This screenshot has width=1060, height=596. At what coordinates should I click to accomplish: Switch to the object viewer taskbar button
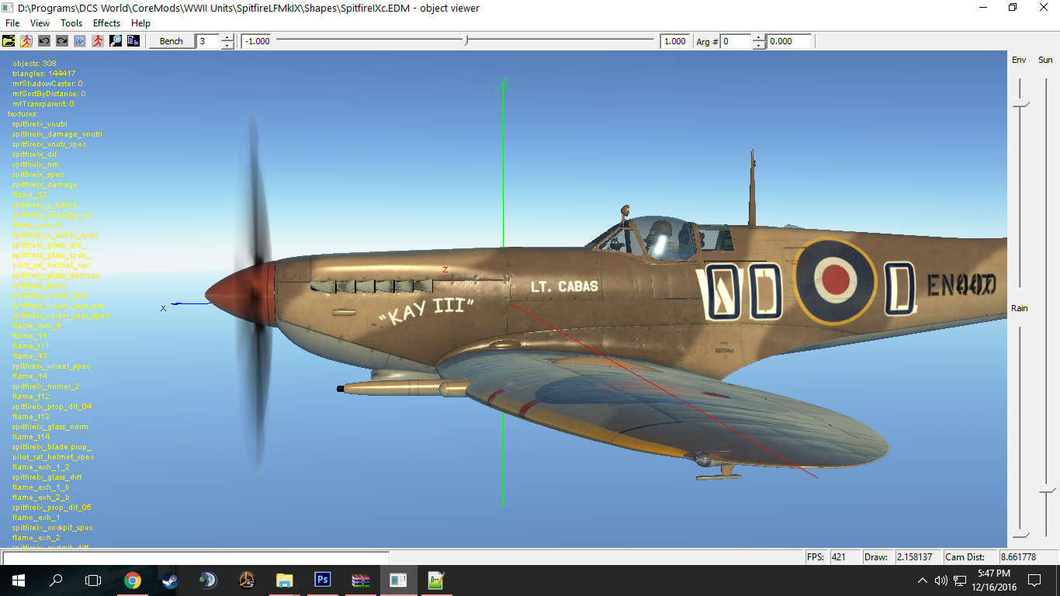coord(399,580)
